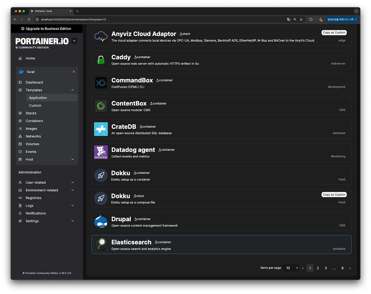
Task: Copy Dokku stack as Custom
Action: click(334, 194)
